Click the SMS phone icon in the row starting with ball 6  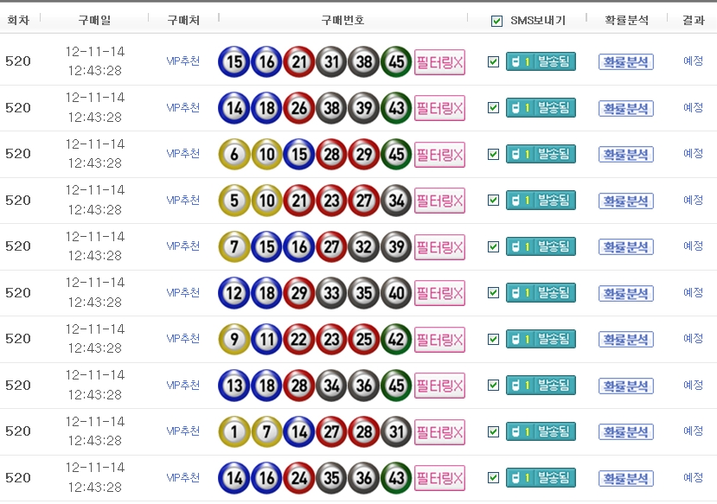click(x=518, y=154)
